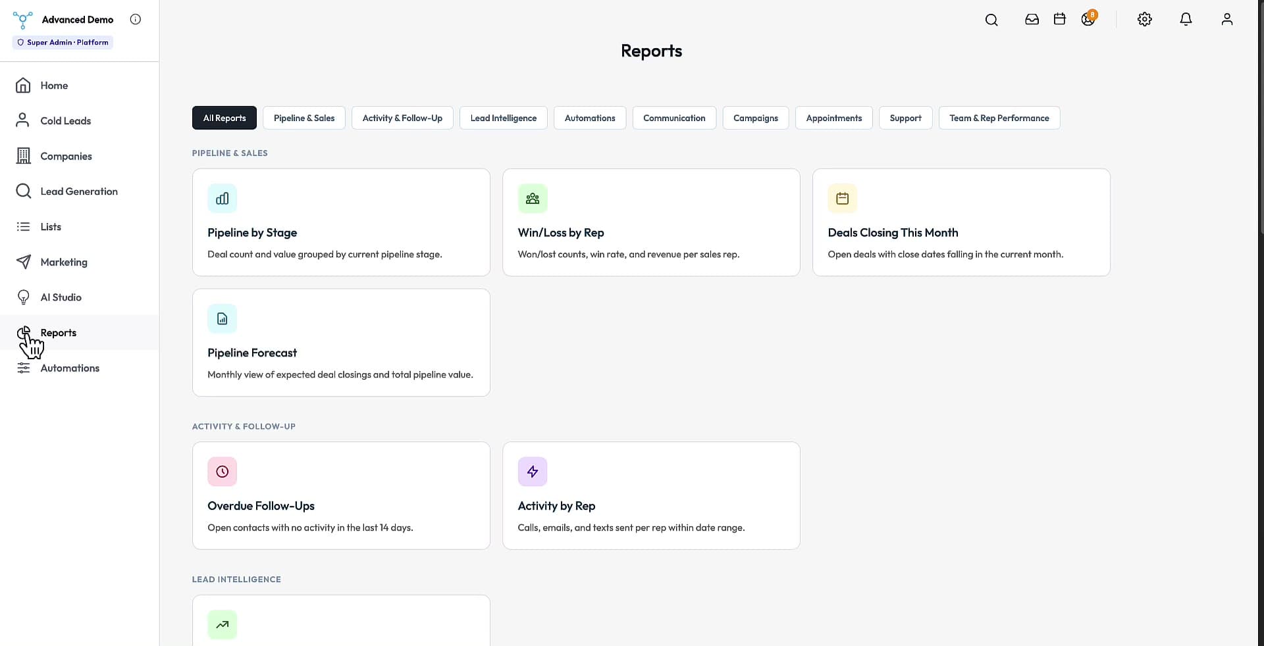The image size is (1264, 646).
Task: Open the user profile icon
Action: [x=1226, y=20]
